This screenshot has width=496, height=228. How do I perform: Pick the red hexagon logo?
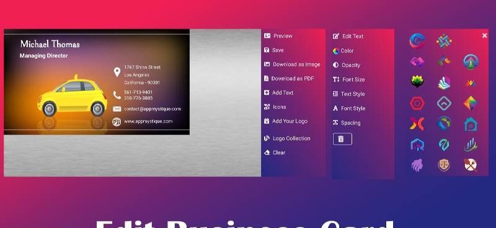click(x=417, y=103)
